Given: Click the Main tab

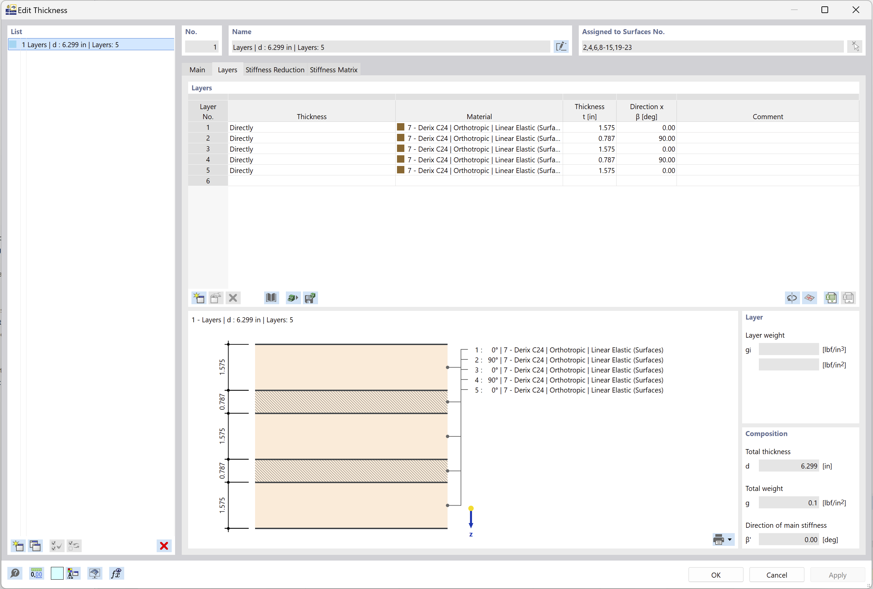Looking at the screenshot, I should click(197, 69).
